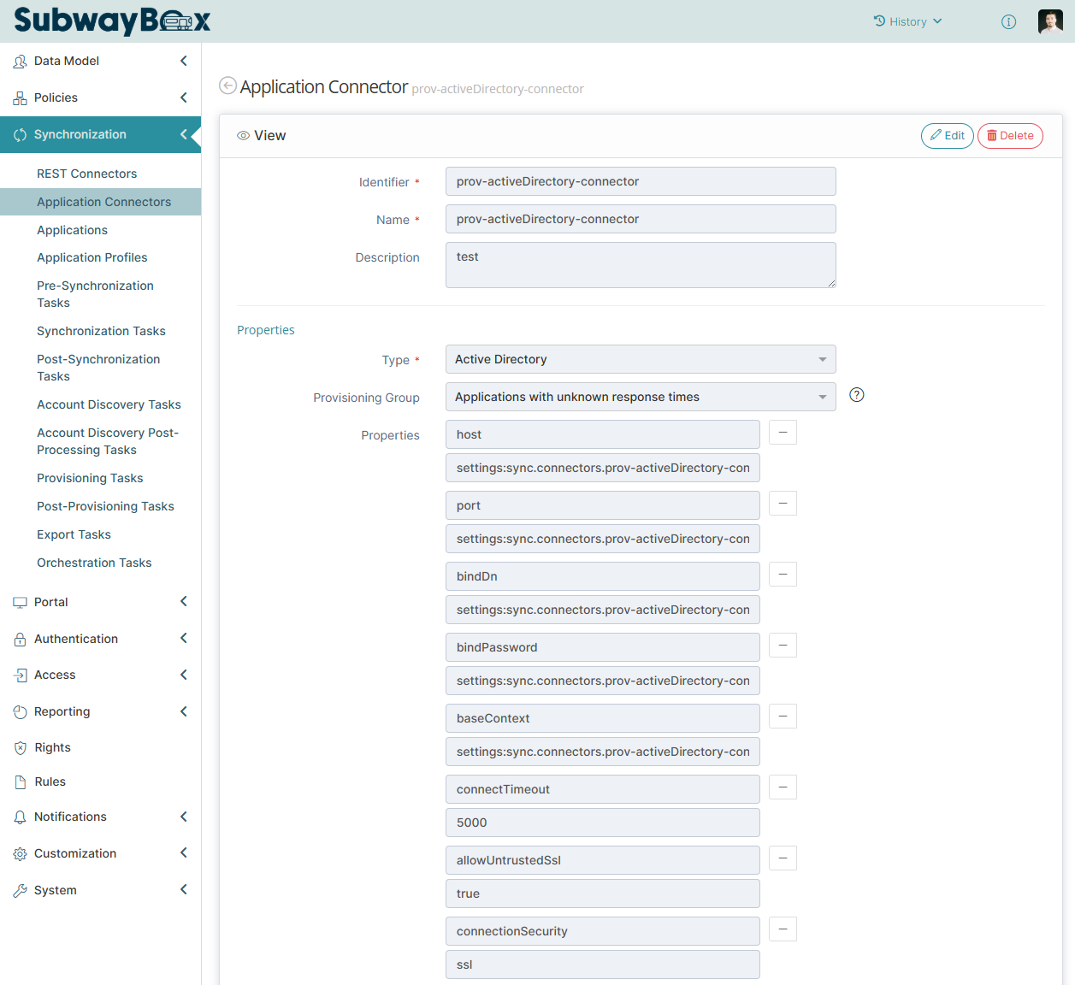This screenshot has width=1075, height=985.
Task: Click the Provisioning Group help icon
Action: (x=856, y=395)
